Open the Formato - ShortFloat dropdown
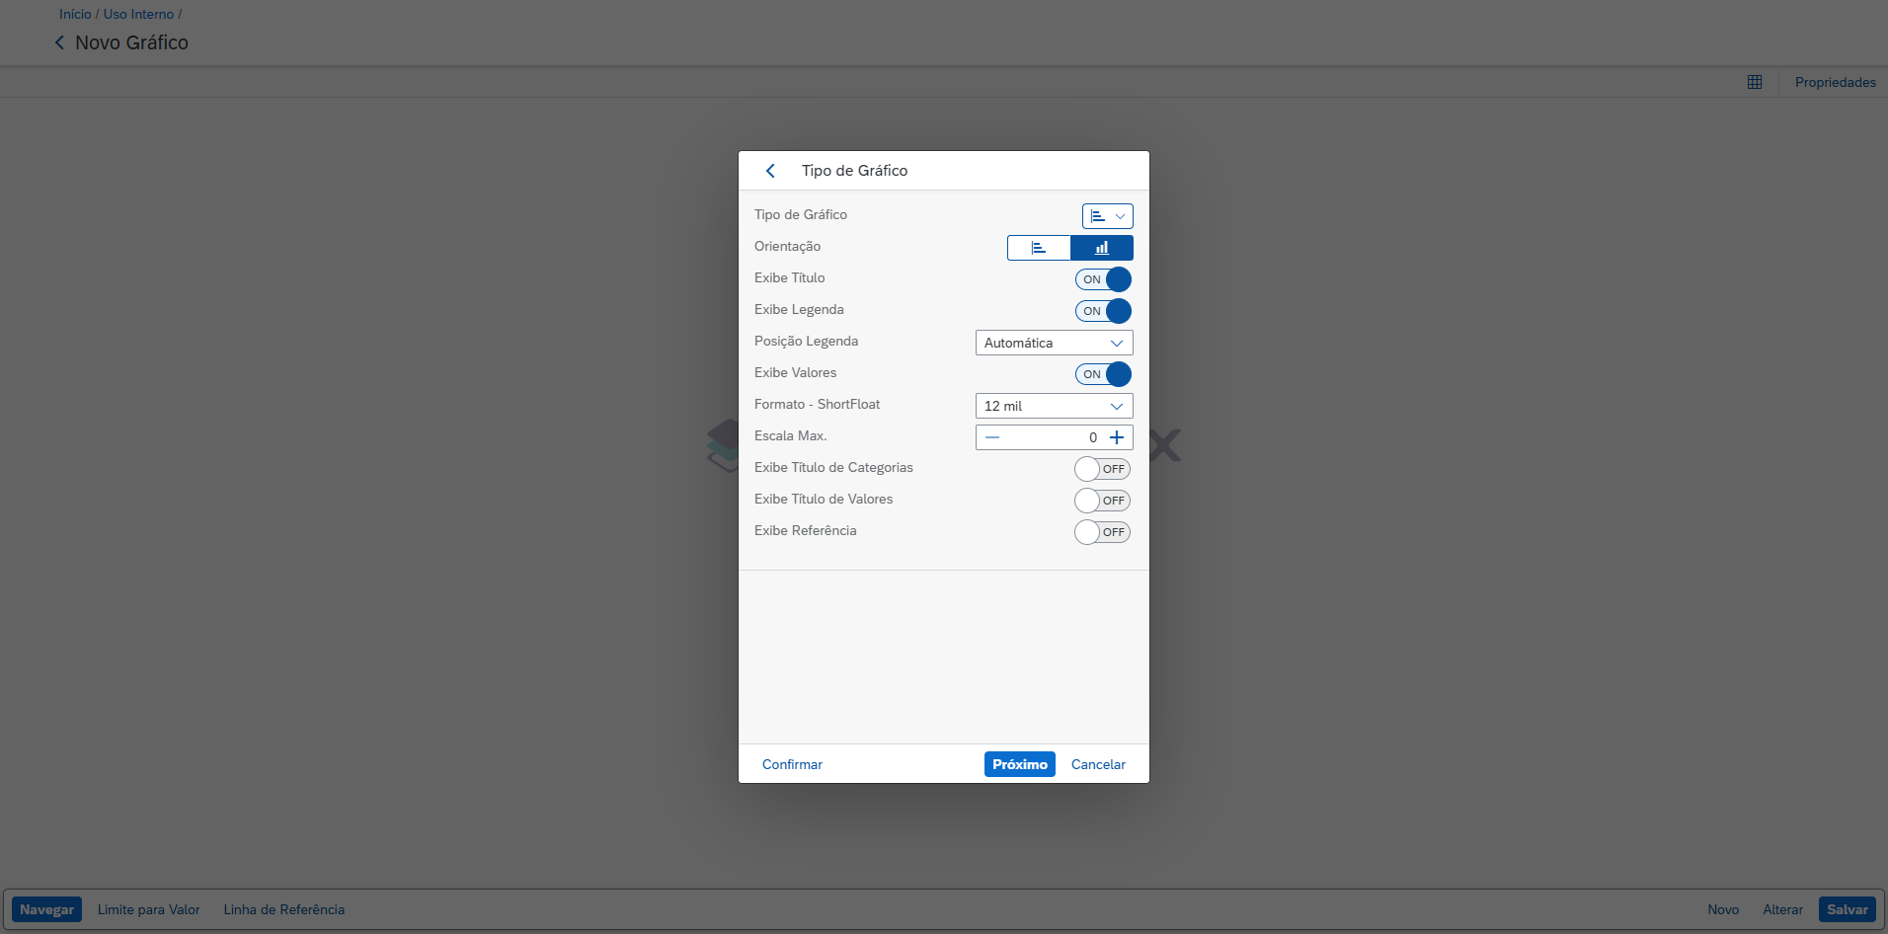The width and height of the screenshot is (1888, 934). coord(1054,406)
